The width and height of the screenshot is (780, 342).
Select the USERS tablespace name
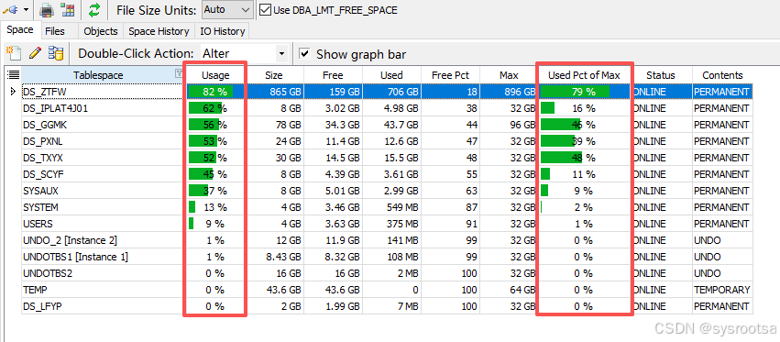coord(38,224)
